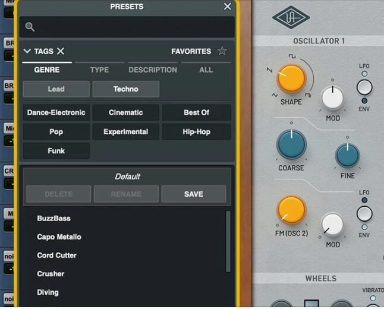Open the All tags tab
The height and width of the screenshot is (309, 384).
(x=206, y=70)
